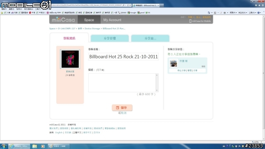Image resolution: width=265 pixels, height=149 pixels.
Task: Switch to the 專輯資訊 album info tab
Action: (x=69, y=38)
